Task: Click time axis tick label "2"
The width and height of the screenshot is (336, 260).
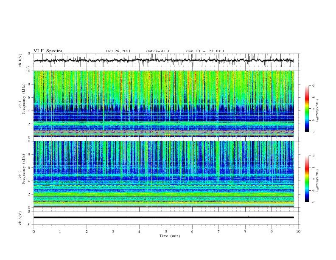Action: tap(87, 232)
